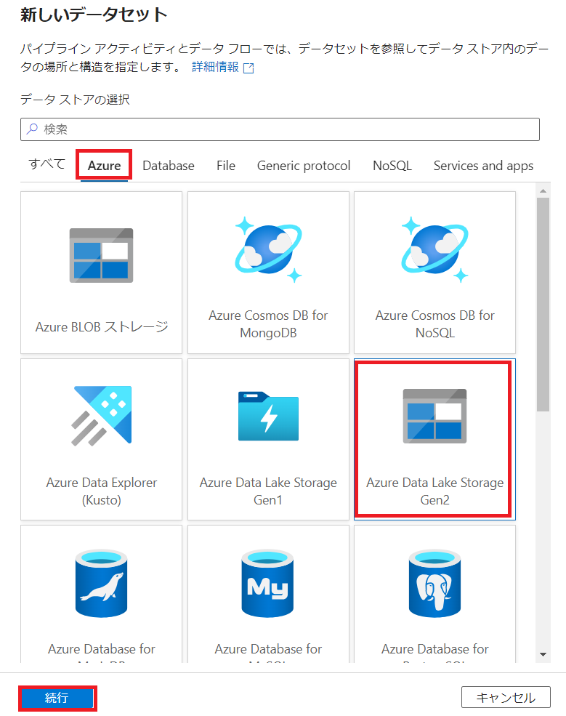The width and height of the screenshot is (566, 716).
Task: Click the 'Azure Cosmos DB for NoSQL' label
Action: [x=435, y=324]
